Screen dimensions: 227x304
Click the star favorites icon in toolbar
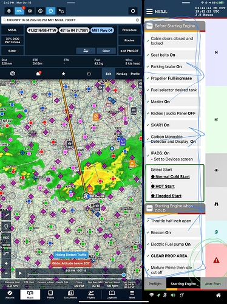64,74
